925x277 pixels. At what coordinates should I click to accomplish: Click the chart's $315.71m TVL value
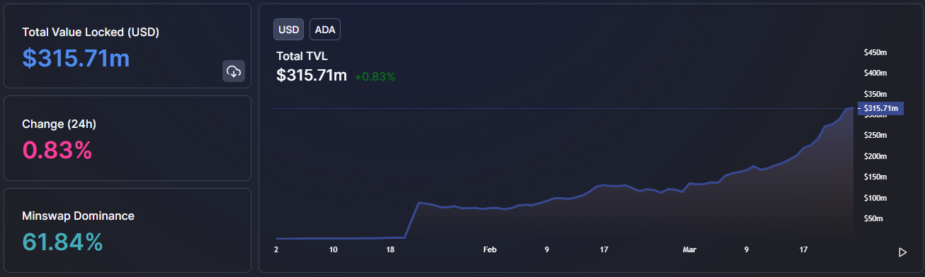(x=312, y=75)
